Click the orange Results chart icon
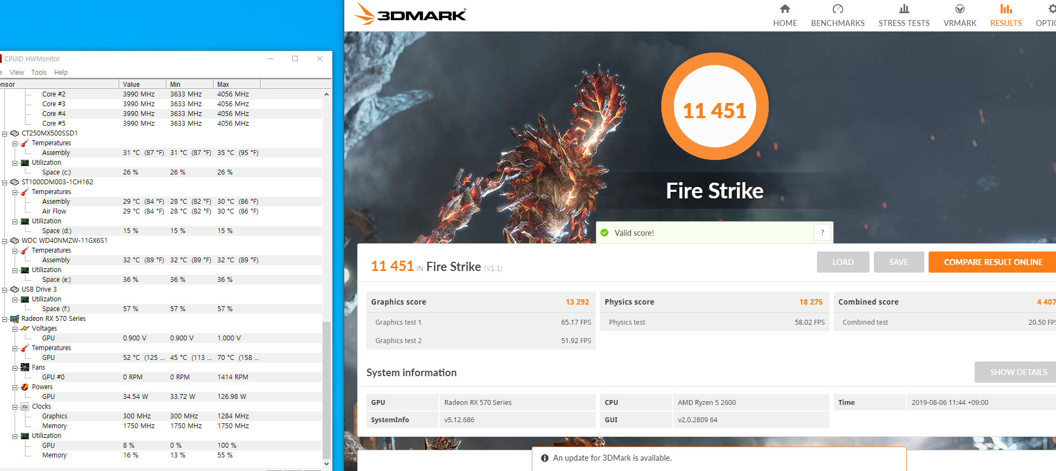This screenshot has width=1056, height=471. point(1006,9)
